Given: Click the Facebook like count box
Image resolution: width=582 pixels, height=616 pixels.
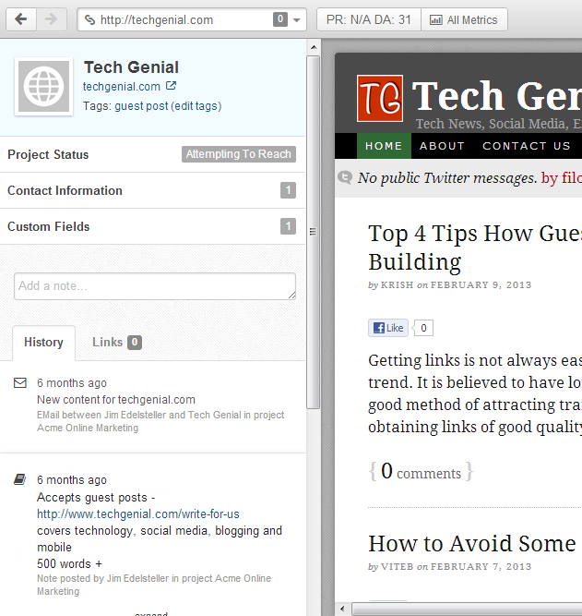Looking at the screenshot, I should [x=423, y=328].
